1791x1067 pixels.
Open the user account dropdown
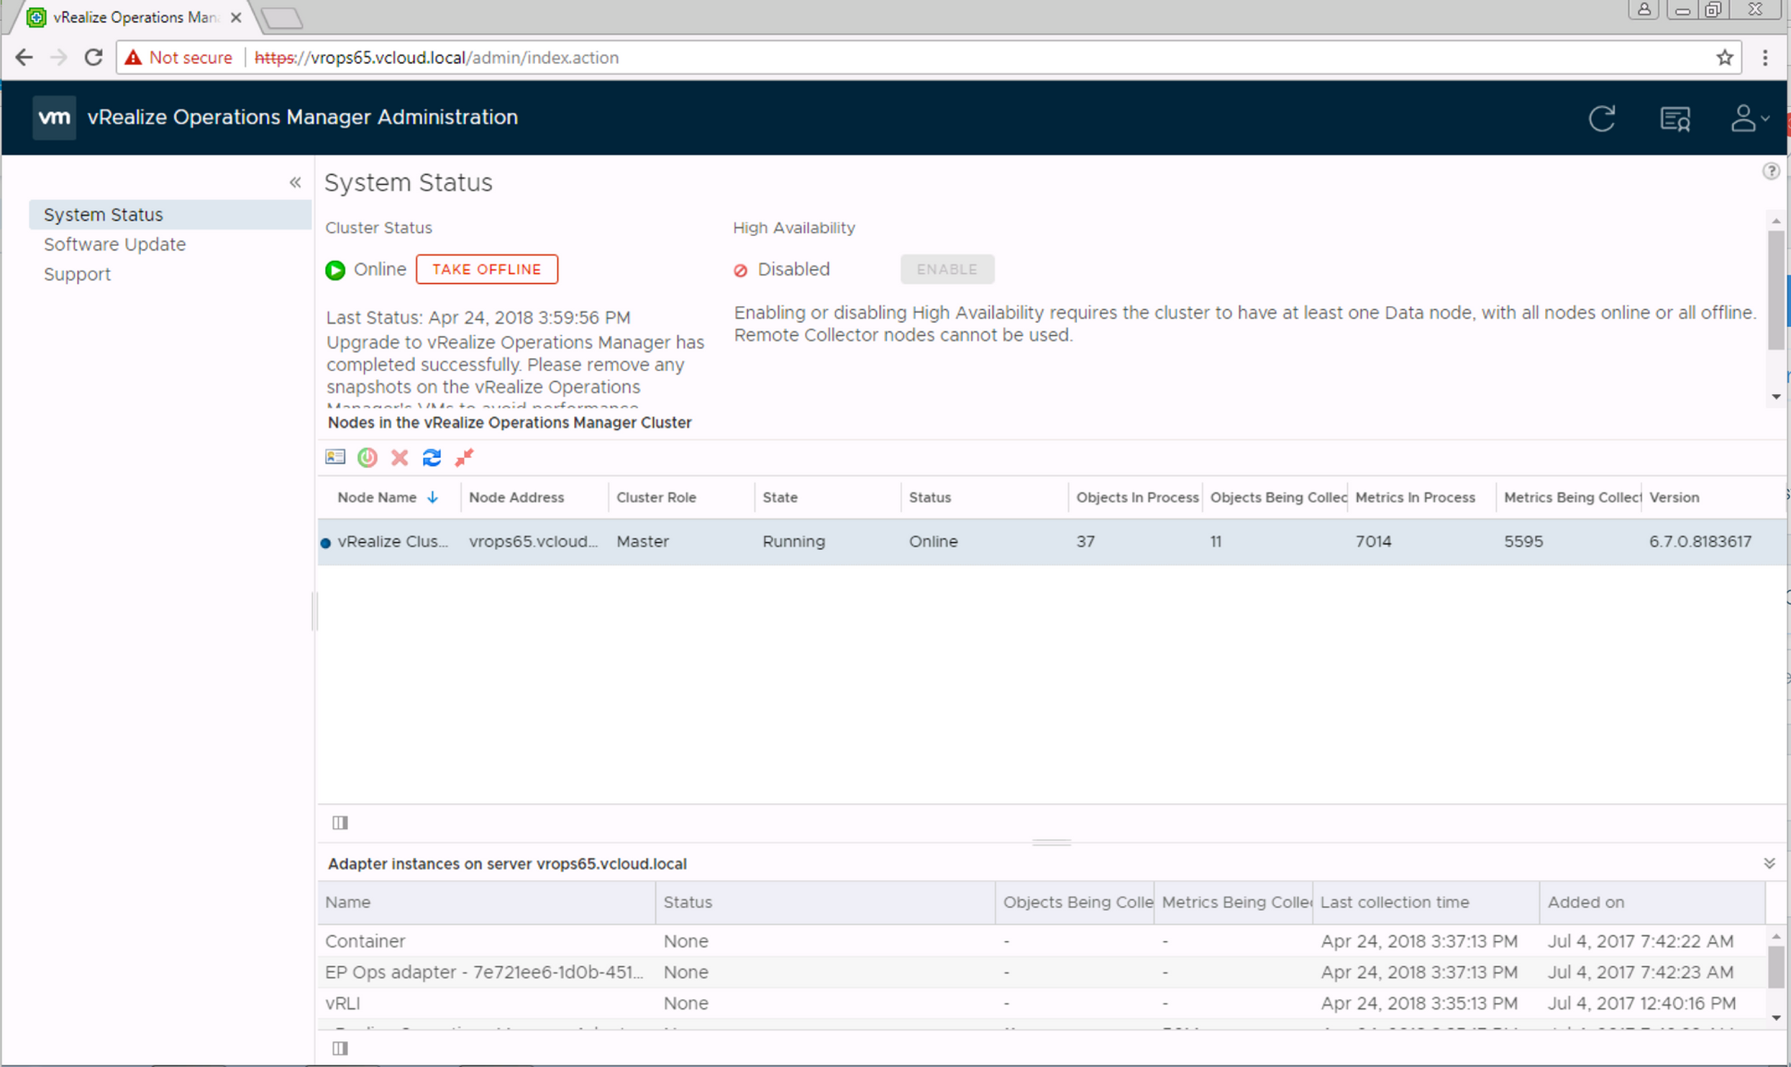[x=1750, y=118]
